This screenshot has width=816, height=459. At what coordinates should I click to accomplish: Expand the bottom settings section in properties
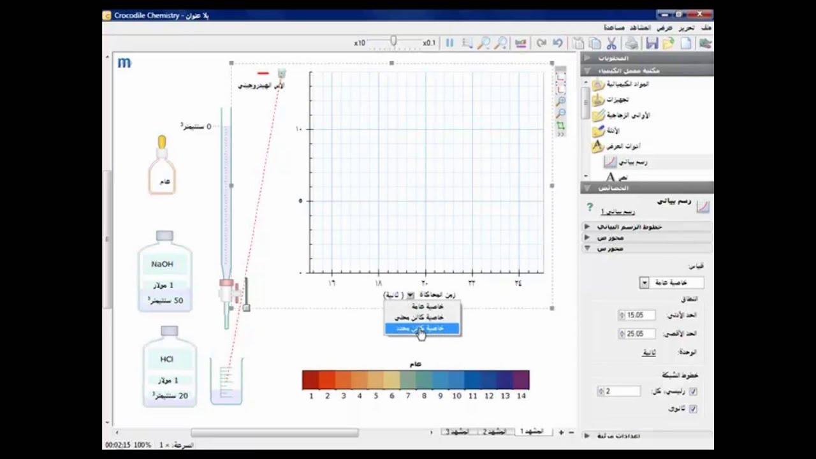[x=647, y=435]
